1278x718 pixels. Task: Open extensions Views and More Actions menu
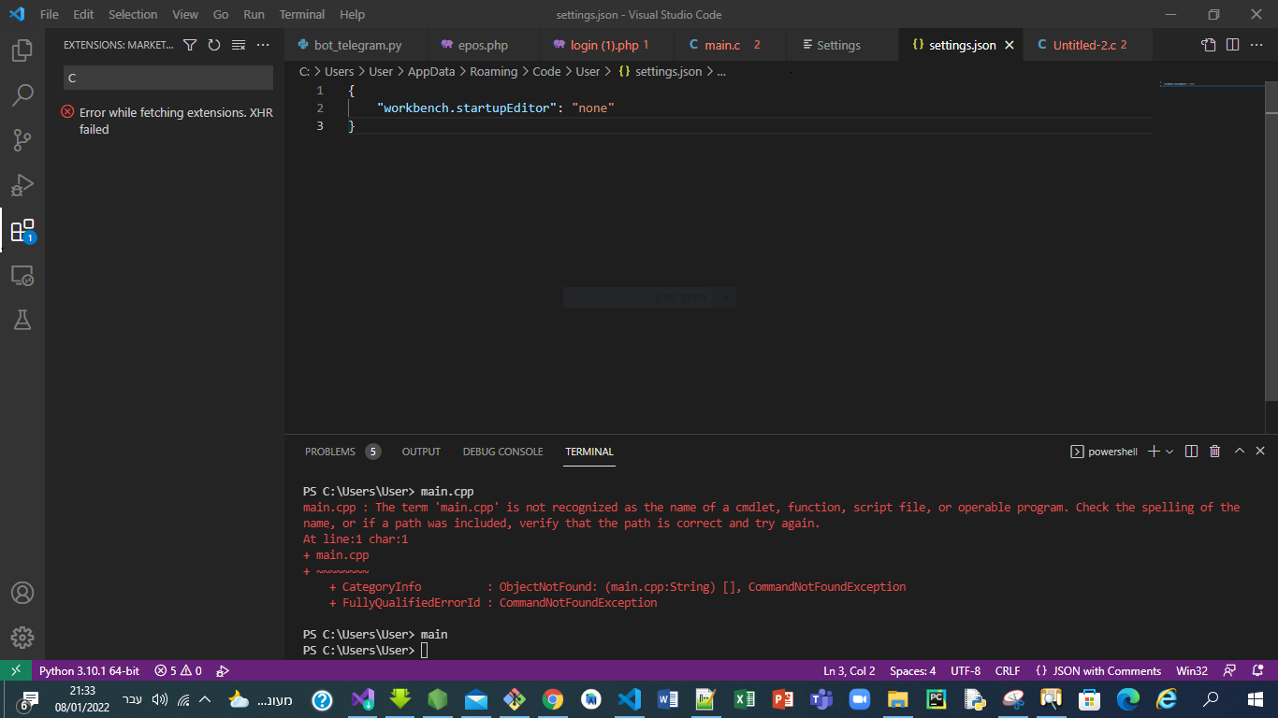263,45
